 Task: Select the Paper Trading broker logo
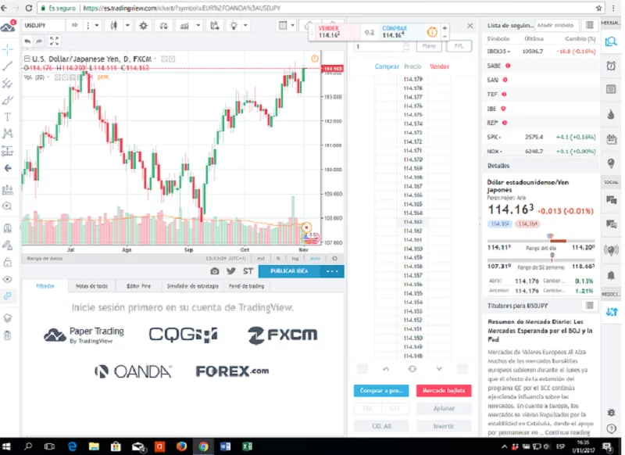tap(84, 335)
